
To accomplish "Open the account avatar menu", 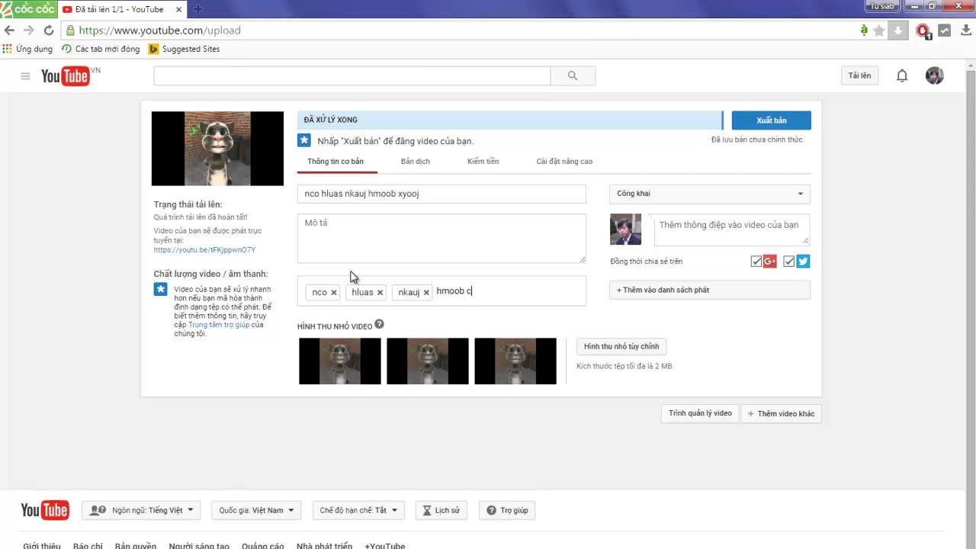I will 935,75.
